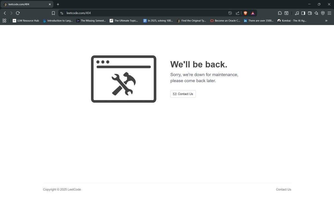Screen dimensions: 334x198
Task: Open site settings icon in address bar
Action: pos(62,13)
